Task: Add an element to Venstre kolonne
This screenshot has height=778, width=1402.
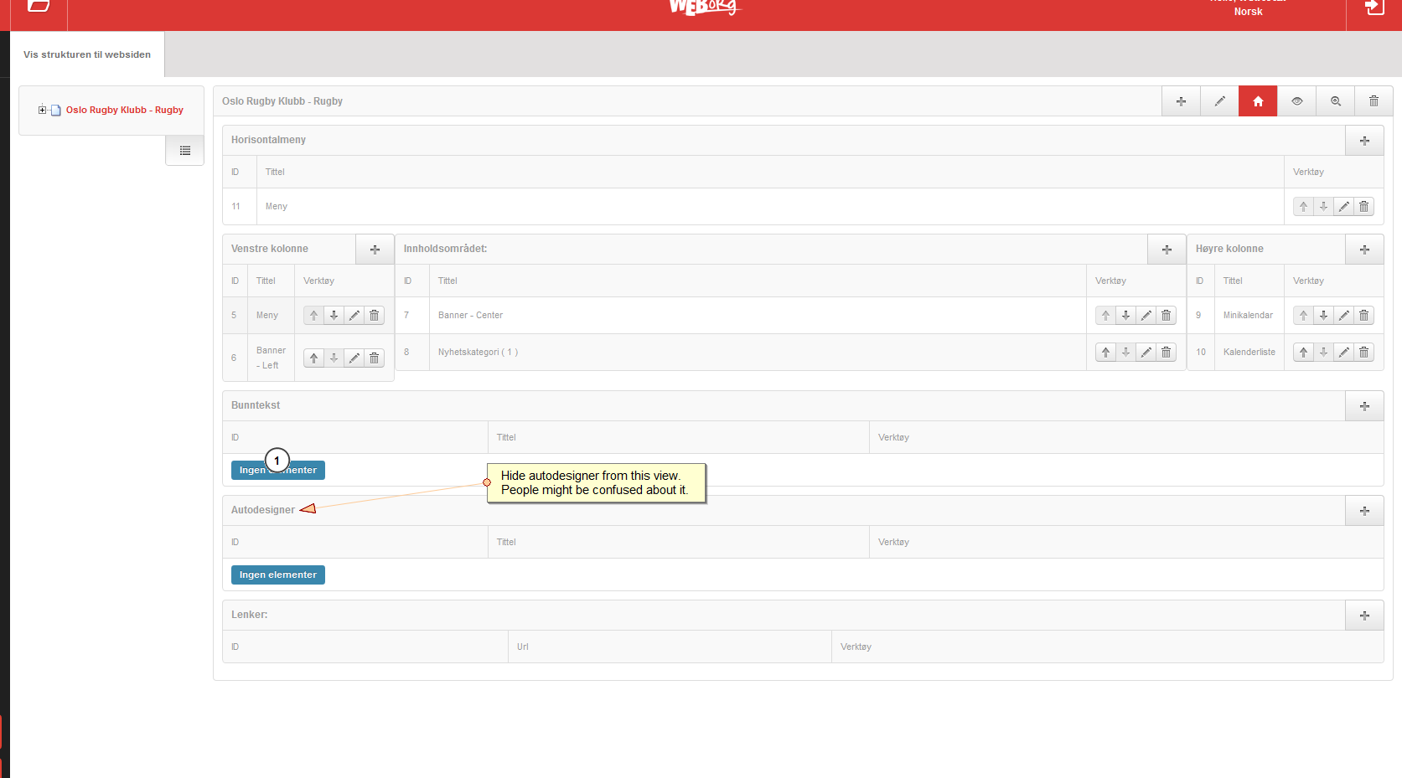Action: coord(375,250)
